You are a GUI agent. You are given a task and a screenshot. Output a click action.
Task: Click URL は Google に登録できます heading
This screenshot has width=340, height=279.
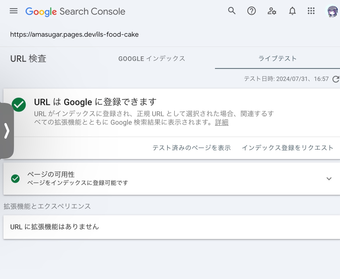coord(95,102)
